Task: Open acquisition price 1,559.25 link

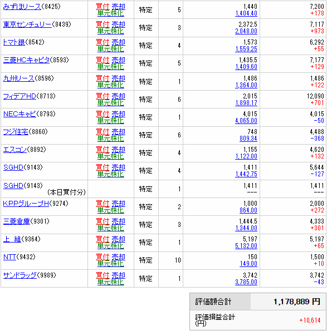Action: click(246, 49)
